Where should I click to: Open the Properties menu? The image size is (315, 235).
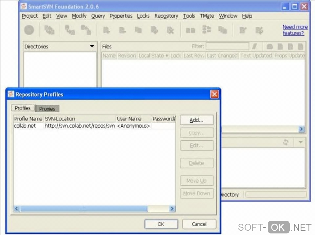121,16
